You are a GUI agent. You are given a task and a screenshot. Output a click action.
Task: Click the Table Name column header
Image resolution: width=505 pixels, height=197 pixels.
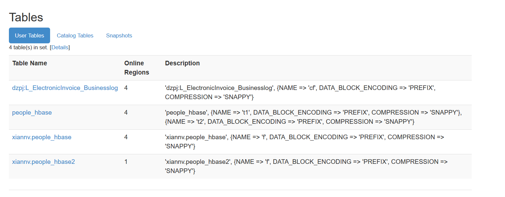click(x=30, y=63)
